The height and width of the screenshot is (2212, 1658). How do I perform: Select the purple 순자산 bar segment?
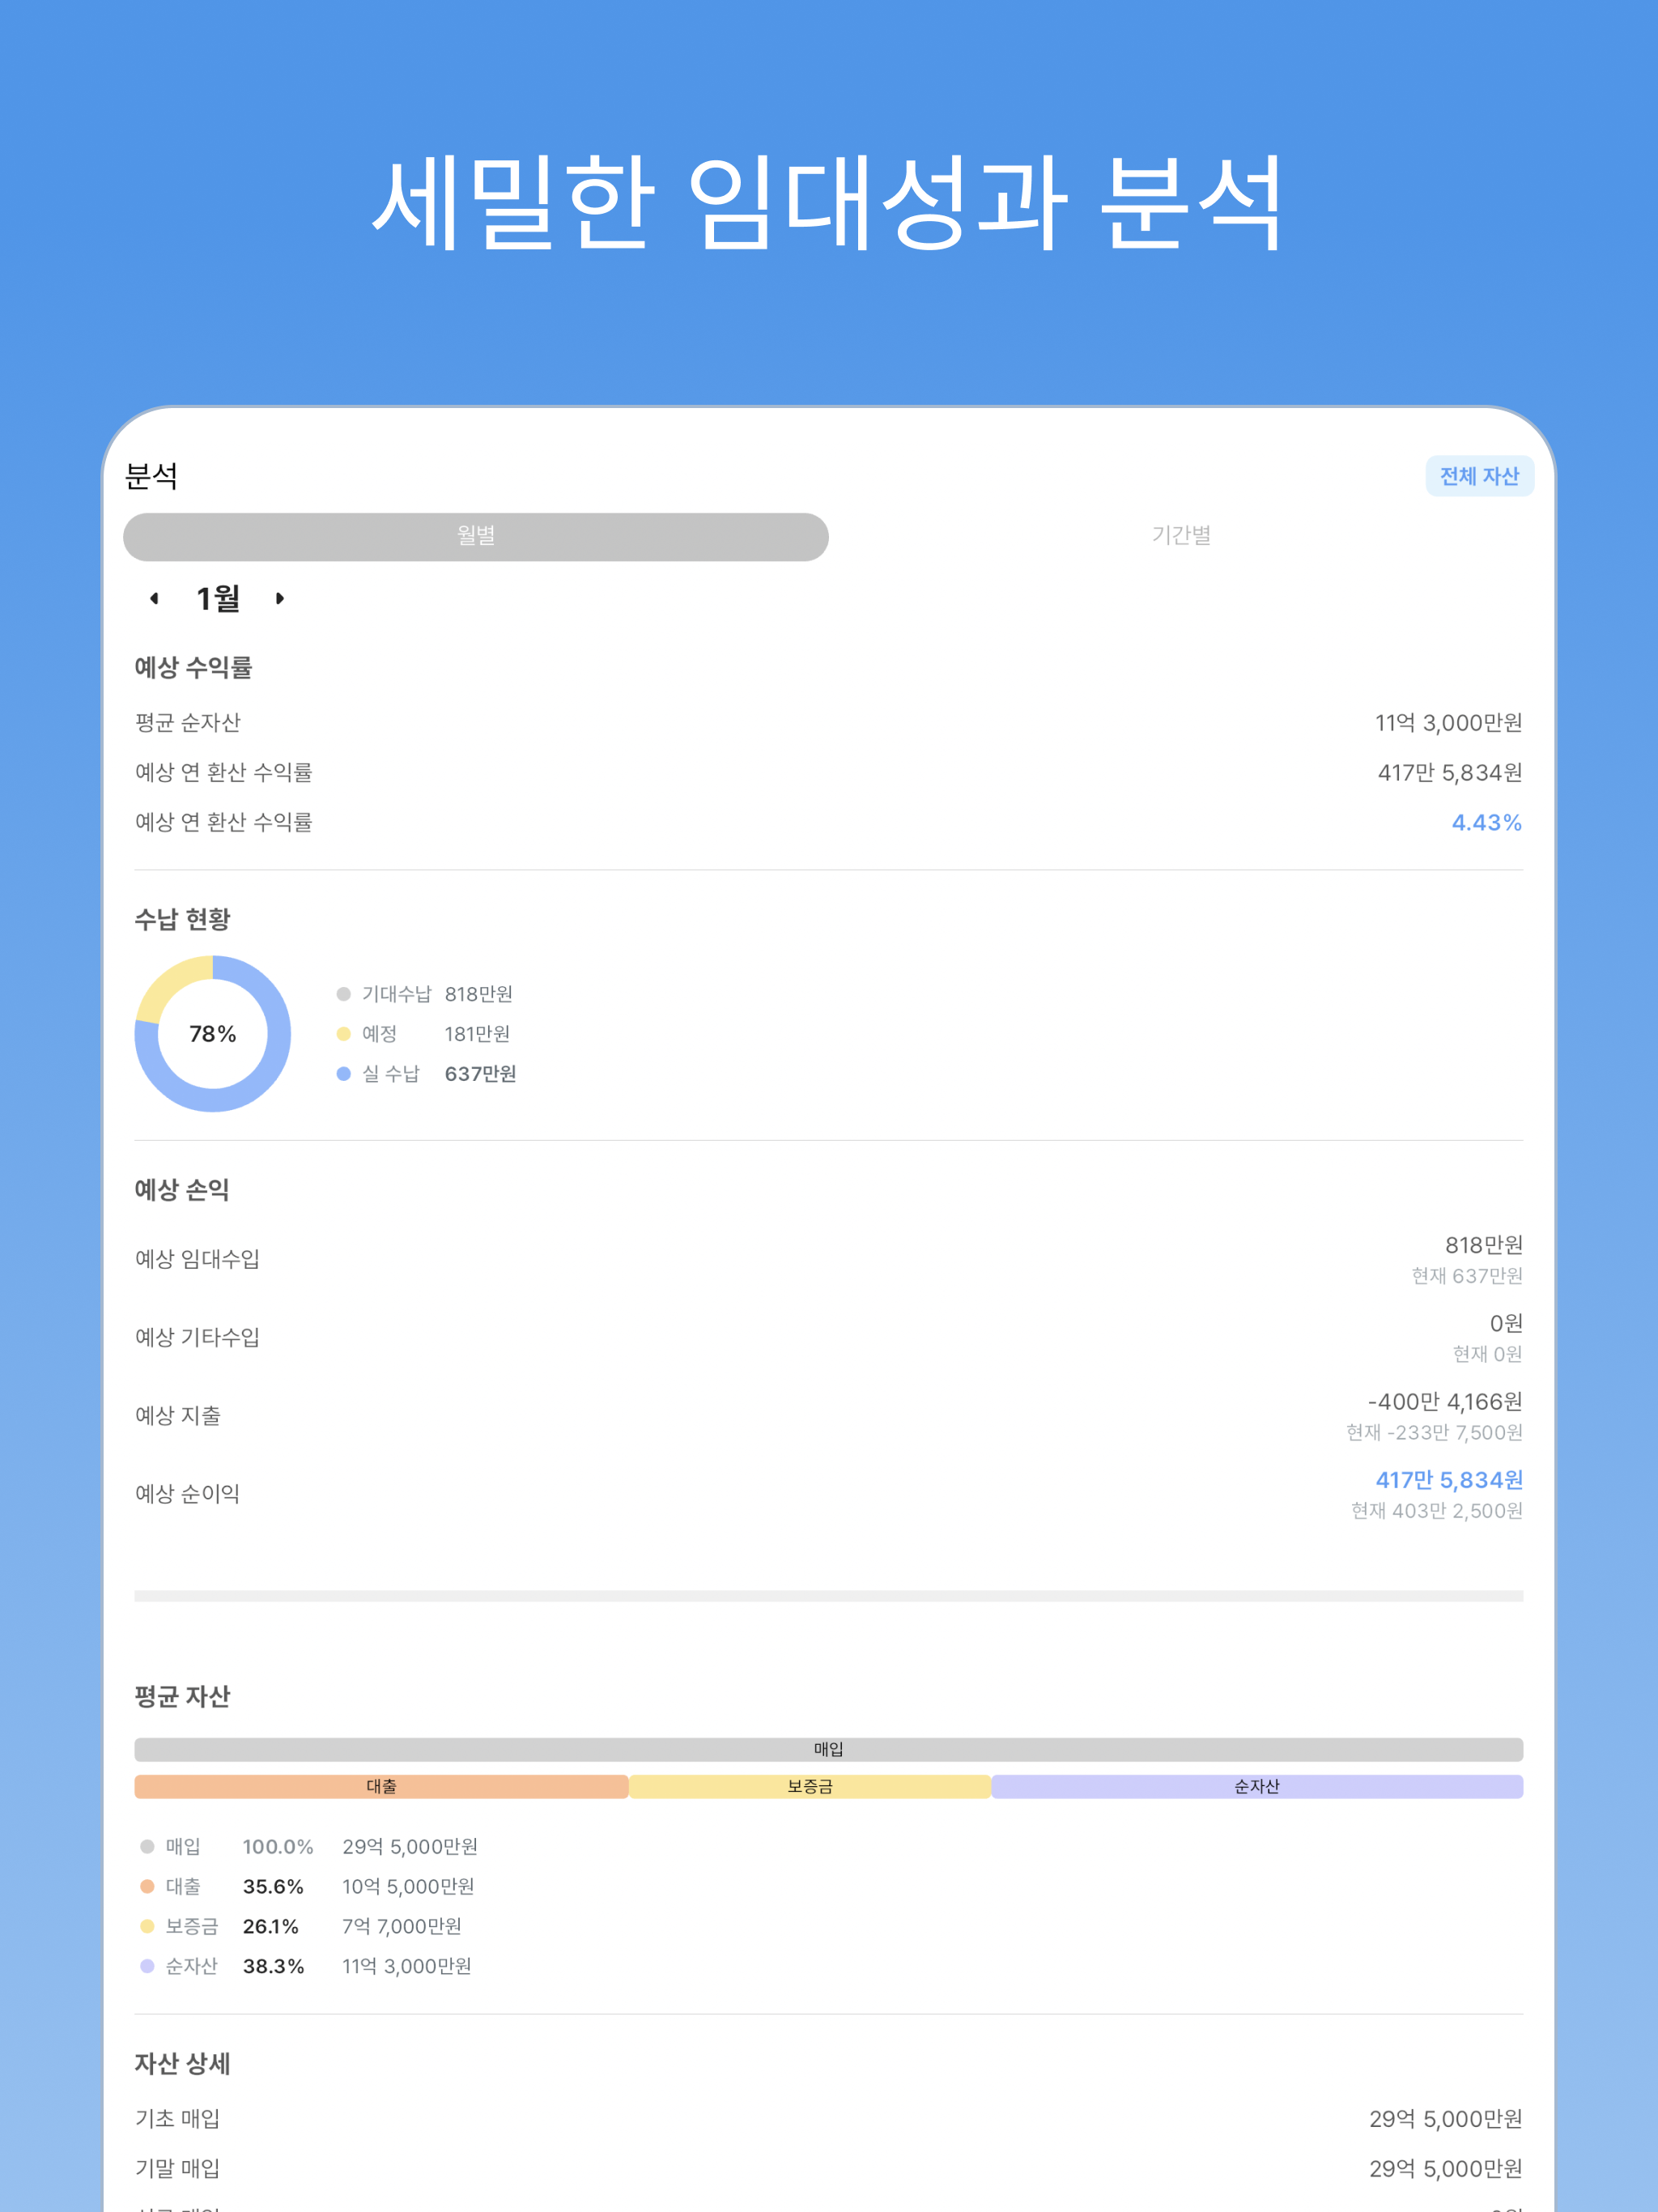[1257, 1786]
